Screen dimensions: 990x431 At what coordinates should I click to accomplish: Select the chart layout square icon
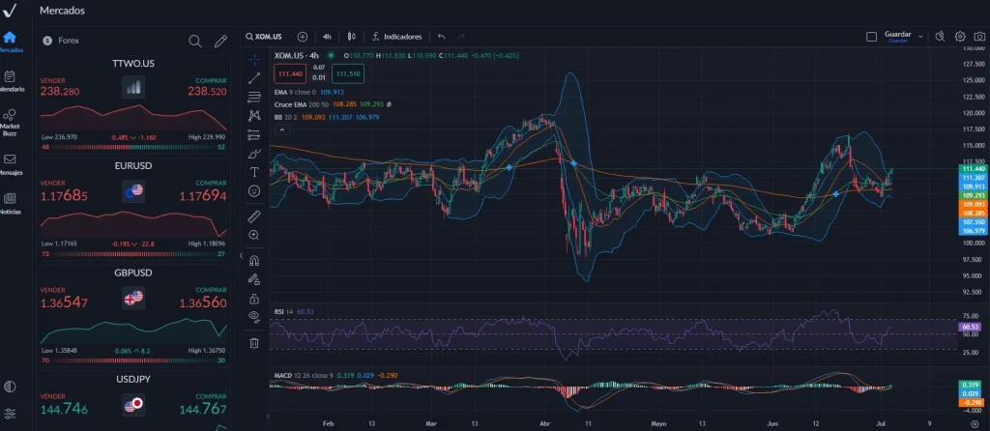click(x=871, y=37)
